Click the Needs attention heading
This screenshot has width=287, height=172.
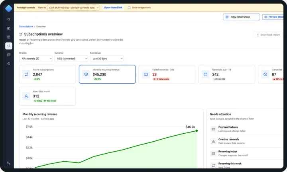click(x=220, y=114)
